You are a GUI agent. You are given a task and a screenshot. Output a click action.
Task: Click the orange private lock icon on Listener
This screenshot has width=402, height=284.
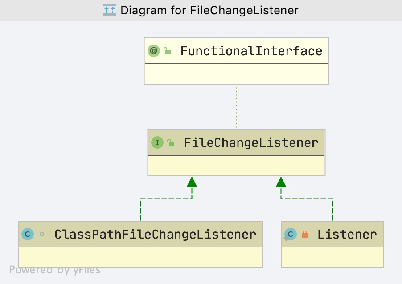305,234
